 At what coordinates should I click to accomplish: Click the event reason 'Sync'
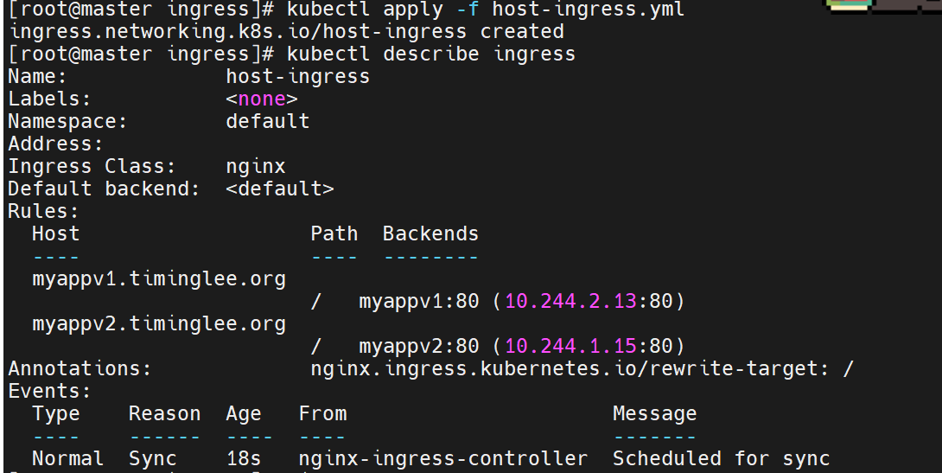click(153, 458)
